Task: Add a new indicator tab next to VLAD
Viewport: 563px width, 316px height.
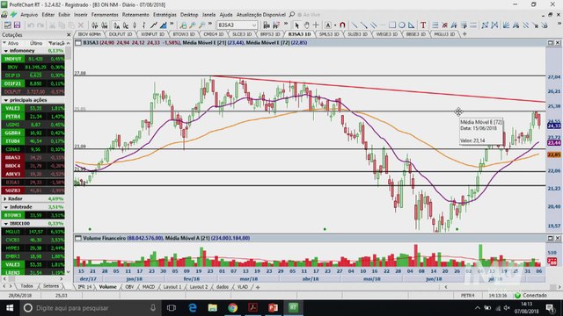Action: pos(258,287)
